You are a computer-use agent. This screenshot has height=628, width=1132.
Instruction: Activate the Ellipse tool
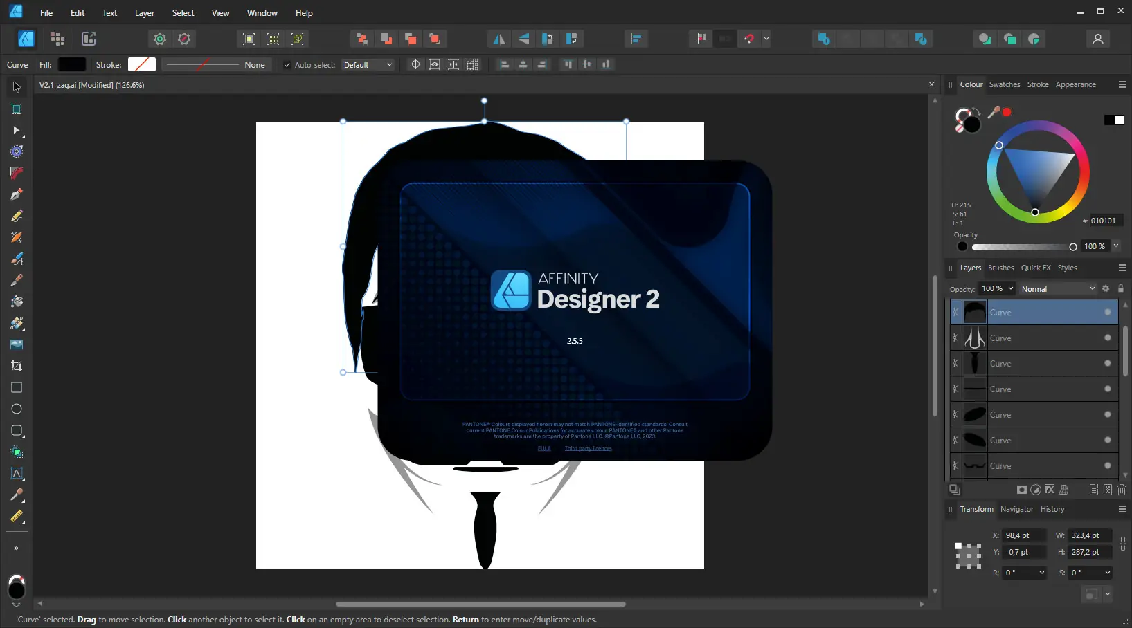[17, 409]
